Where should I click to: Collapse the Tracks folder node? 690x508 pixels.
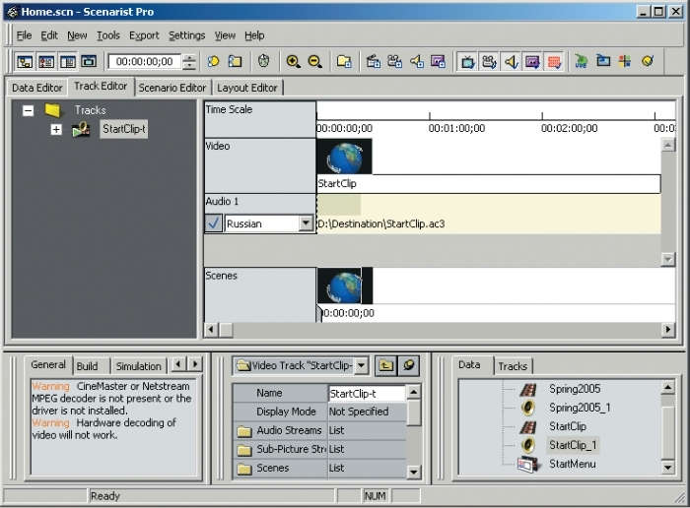coord(29,110)
